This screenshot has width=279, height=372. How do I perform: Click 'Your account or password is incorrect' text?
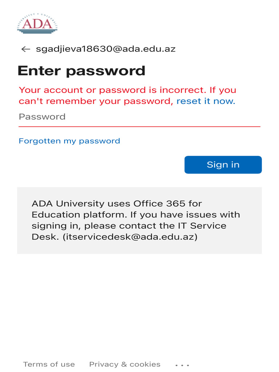click(x=113, y=90)
